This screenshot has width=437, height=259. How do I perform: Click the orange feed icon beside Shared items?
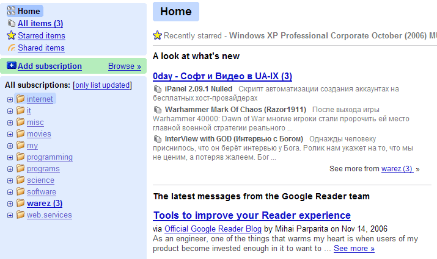[x=12, y=48]
